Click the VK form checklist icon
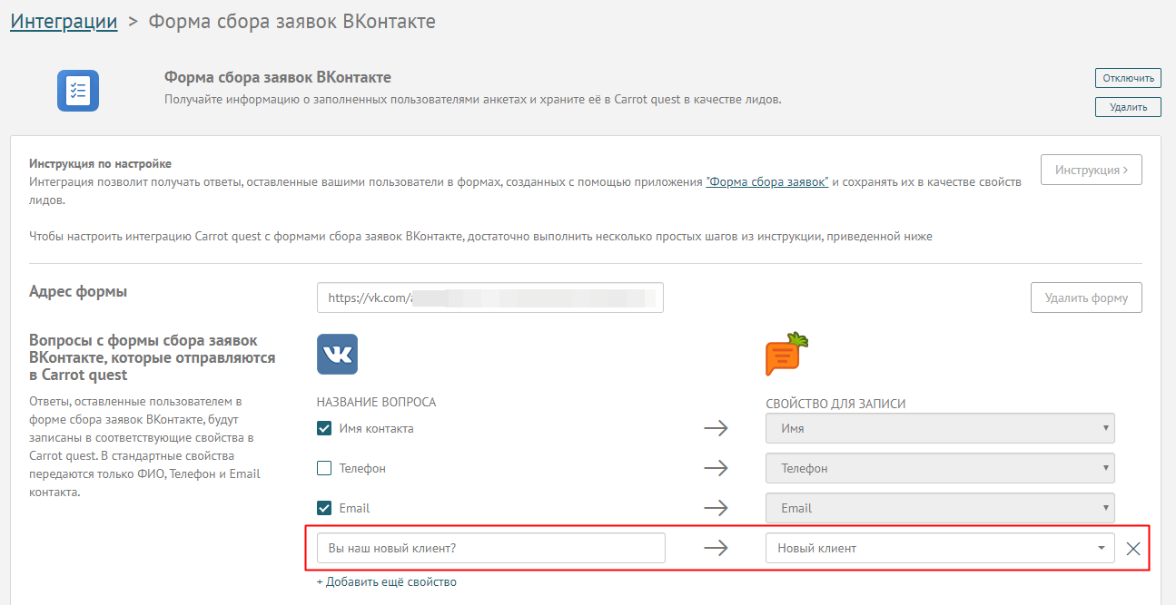The width and height of the screenshot is (1176, 605). (78, 90)
